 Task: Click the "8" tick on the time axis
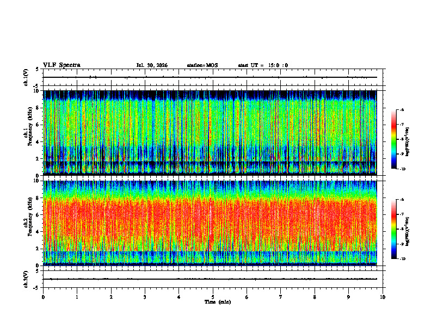(x=315, y=297)
